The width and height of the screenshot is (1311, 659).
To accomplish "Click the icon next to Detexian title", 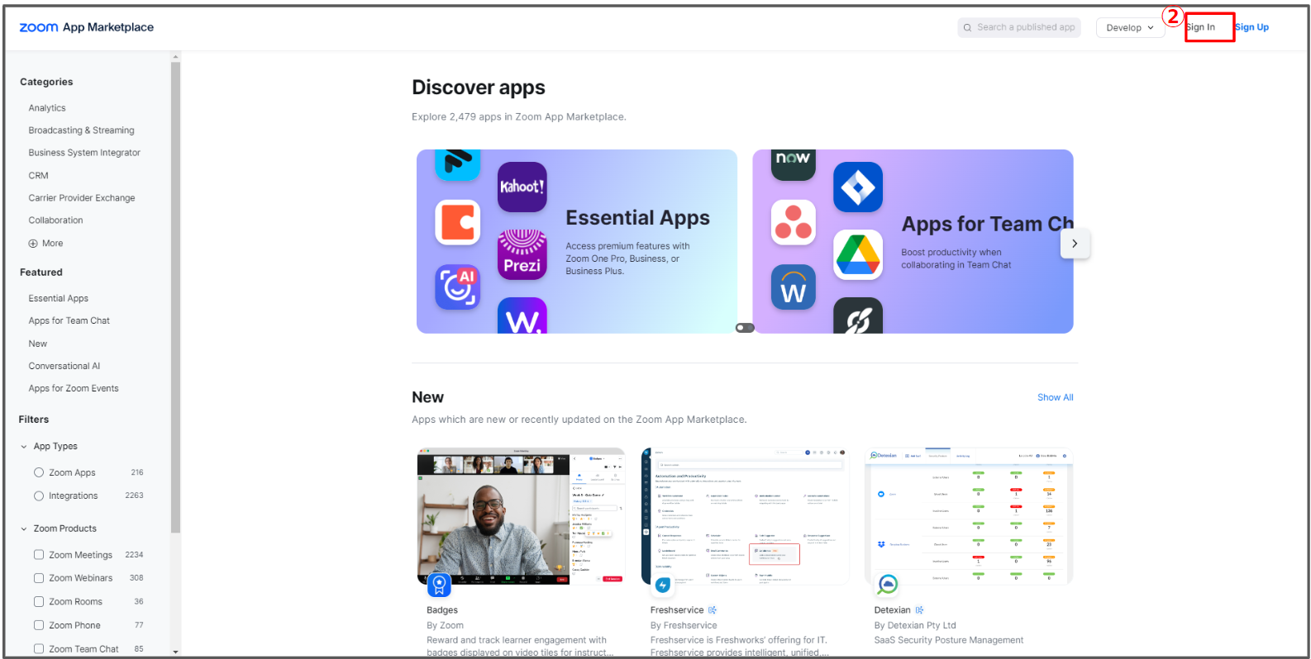I will pyautogui.click(x=919, y=610).
